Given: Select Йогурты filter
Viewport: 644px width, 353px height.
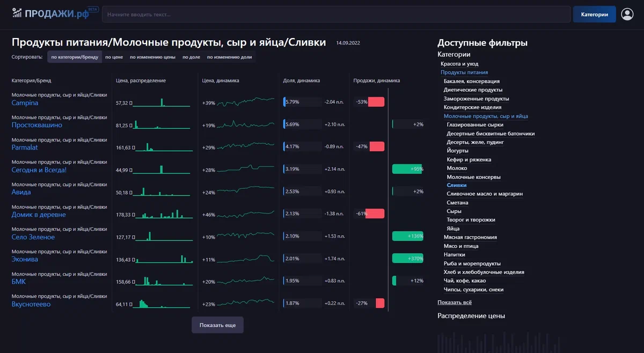Looking at the screenshot, I should (x=458, y=151).
